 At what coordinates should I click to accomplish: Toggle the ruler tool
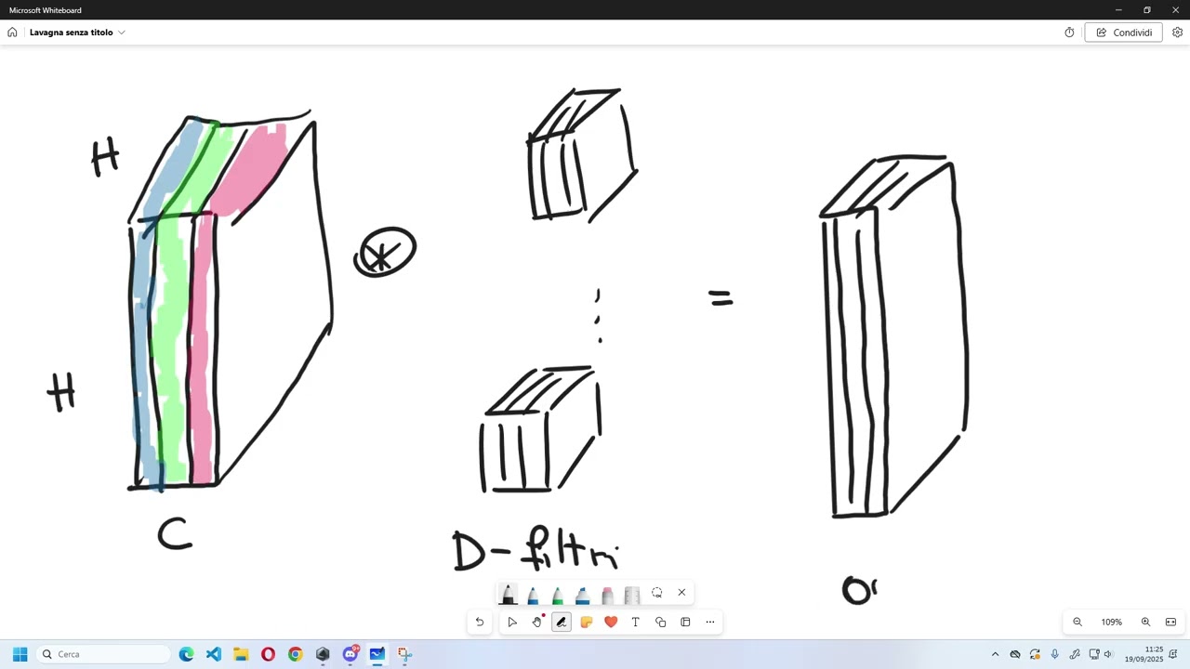click(x=632, y=594)
